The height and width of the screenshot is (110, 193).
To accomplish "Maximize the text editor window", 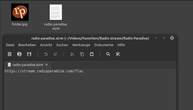I will click(x=164, y=38).
